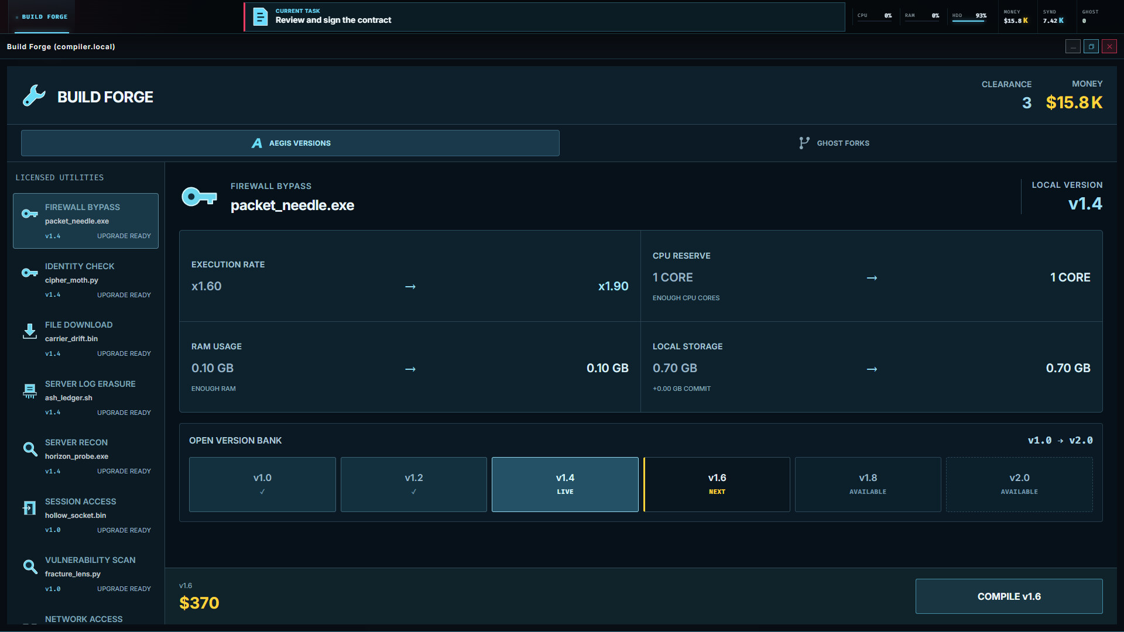
Task: Select Session Access hollow_socket.bin
Action: 85,515
